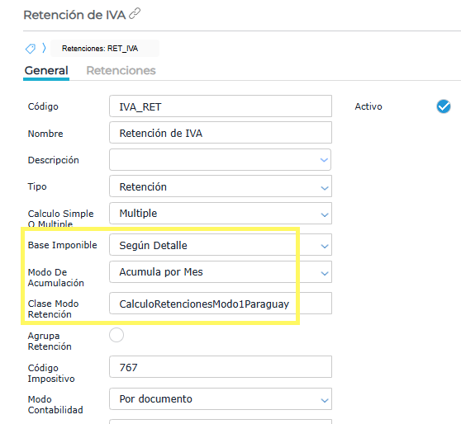
Task: Click the Clase Modo Retención field
Action: point(221,303)
